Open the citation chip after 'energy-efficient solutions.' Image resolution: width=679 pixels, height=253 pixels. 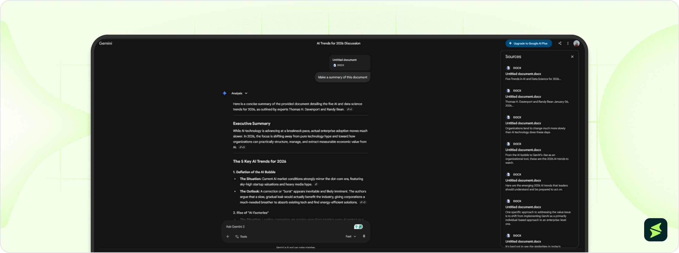[363, 202]
